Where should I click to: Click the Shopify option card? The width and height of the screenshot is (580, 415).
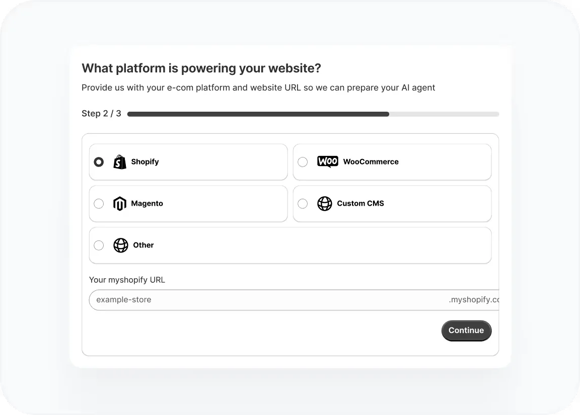188,161
